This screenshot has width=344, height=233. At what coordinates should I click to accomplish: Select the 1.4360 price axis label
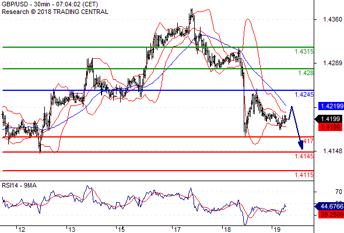[x=332, y=19]
